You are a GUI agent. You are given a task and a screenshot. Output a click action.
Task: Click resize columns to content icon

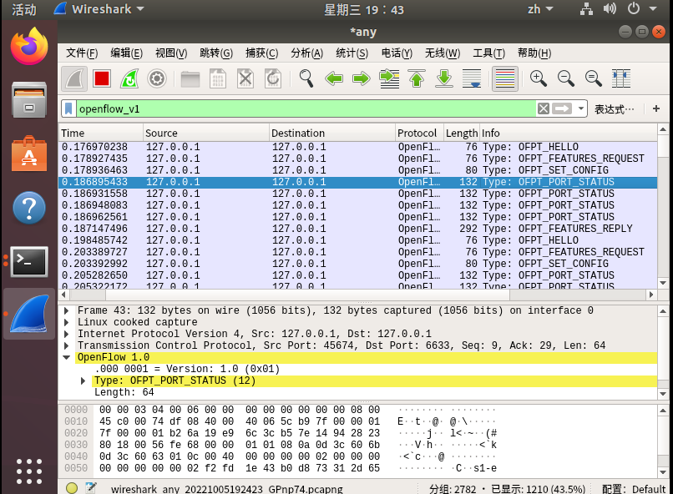click(620, 79)
